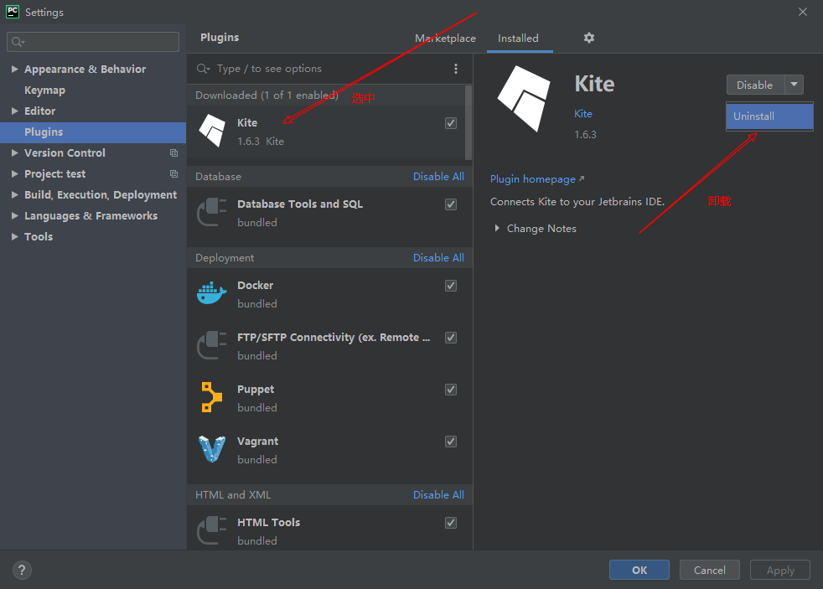The width and height of the screenshot is (823, 589).
Task: Close the Settings dialog window
Action: coord(803,12)
